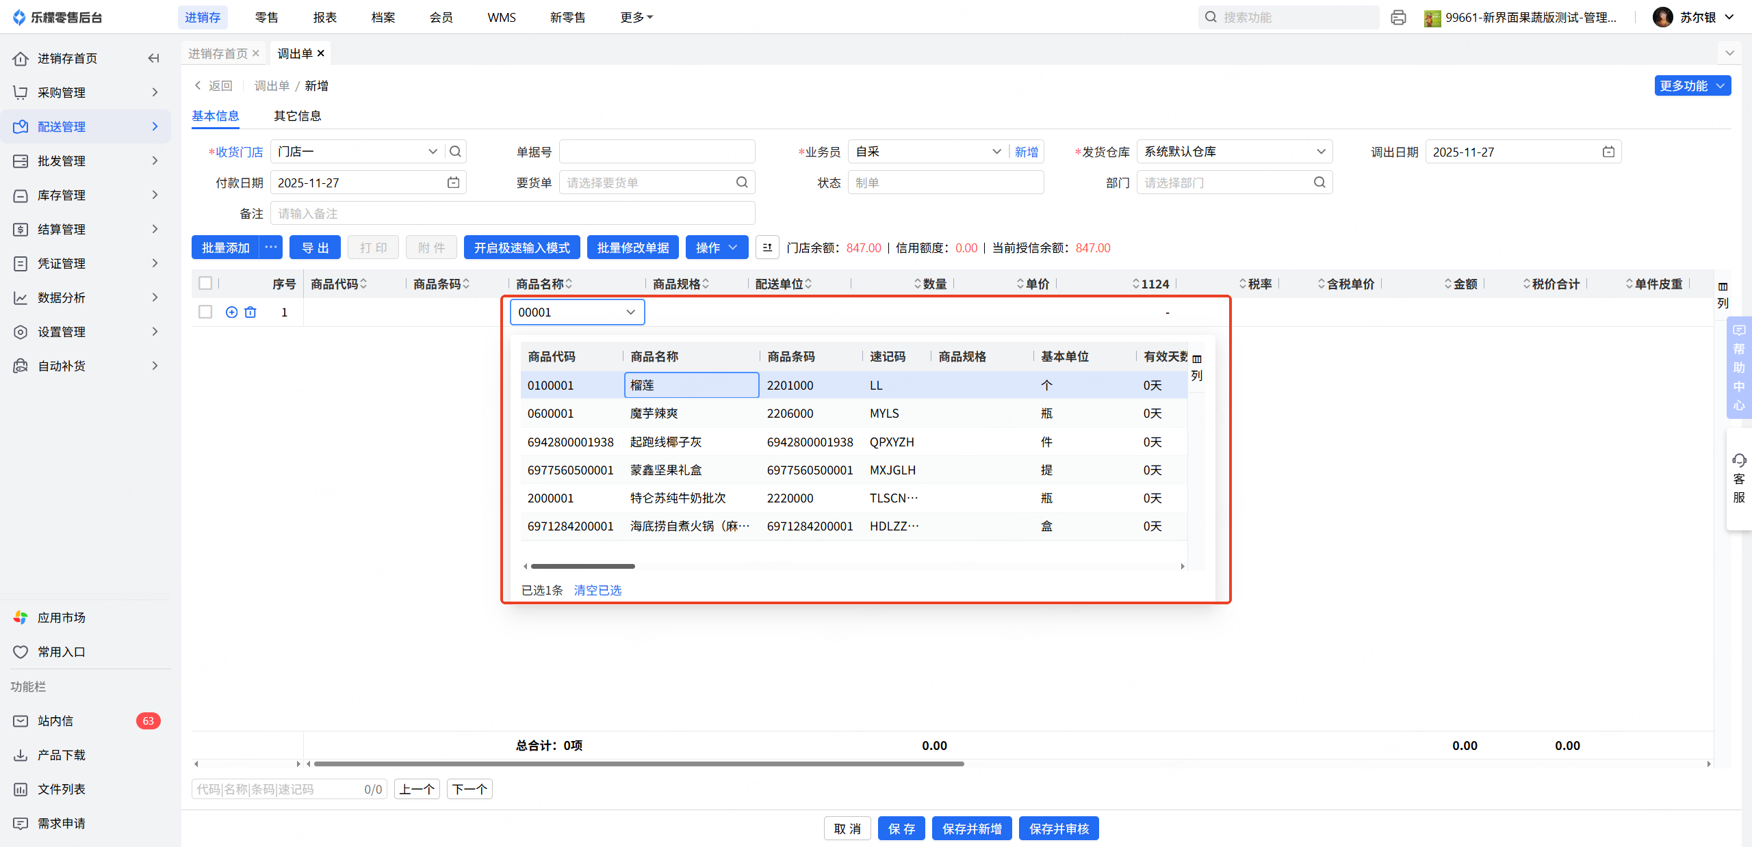This screenshot has width=1752, height=847.
Task: Collapse the left sidebar menu
Action: click(x=153, y=58)
